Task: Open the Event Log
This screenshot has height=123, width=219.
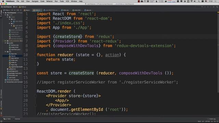Action: pos(211,119)
